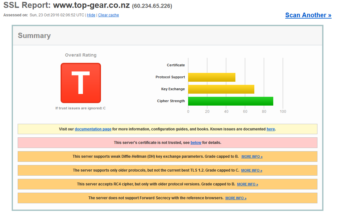The height and width of the screenshot is (214, 337).
Task: Click the Key Exchange chart label
Action: click(173, 89)
